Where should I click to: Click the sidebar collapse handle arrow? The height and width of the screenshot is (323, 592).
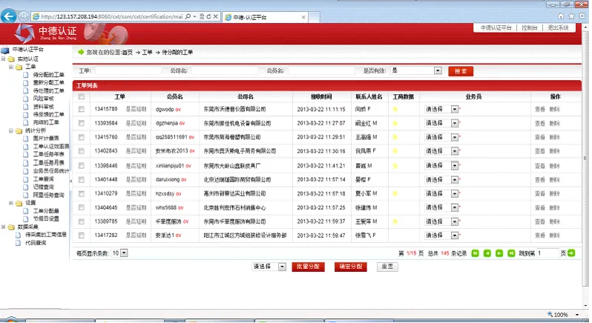coord(71,182)
